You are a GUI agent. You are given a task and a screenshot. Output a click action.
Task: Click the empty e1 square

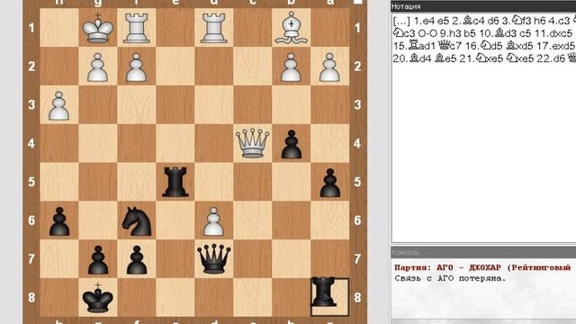(175, 28)
